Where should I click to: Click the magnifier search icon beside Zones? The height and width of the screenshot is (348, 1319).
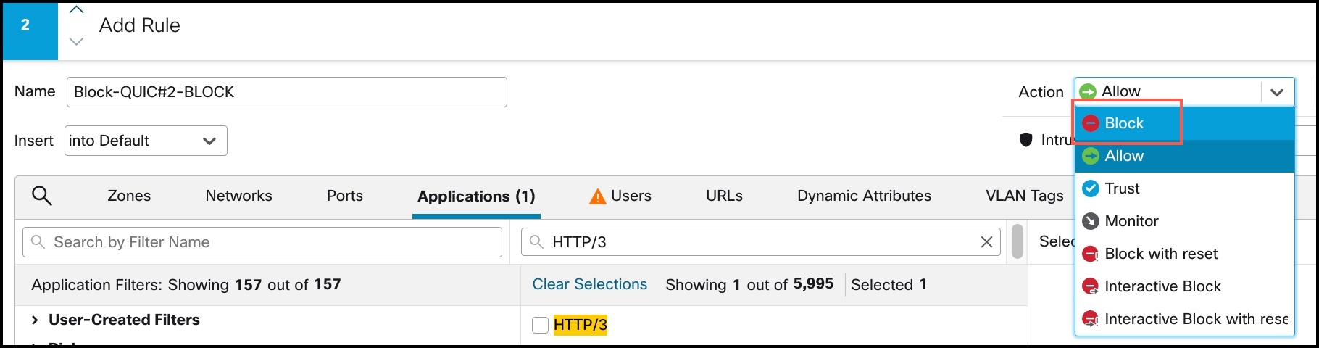pyautogui.click(x=42, y=196)
